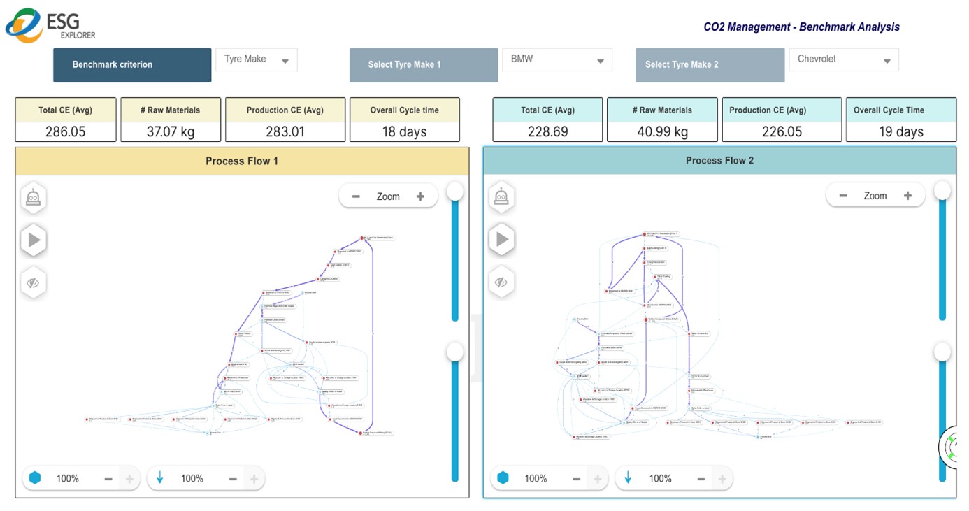The image size is (969, 511).
Task: Click the upper slider handle in Process Flow 1
Action: pyautogui.click(x=455, y=190)
